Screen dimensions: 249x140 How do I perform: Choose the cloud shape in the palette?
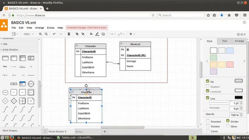tap(5, 92)
